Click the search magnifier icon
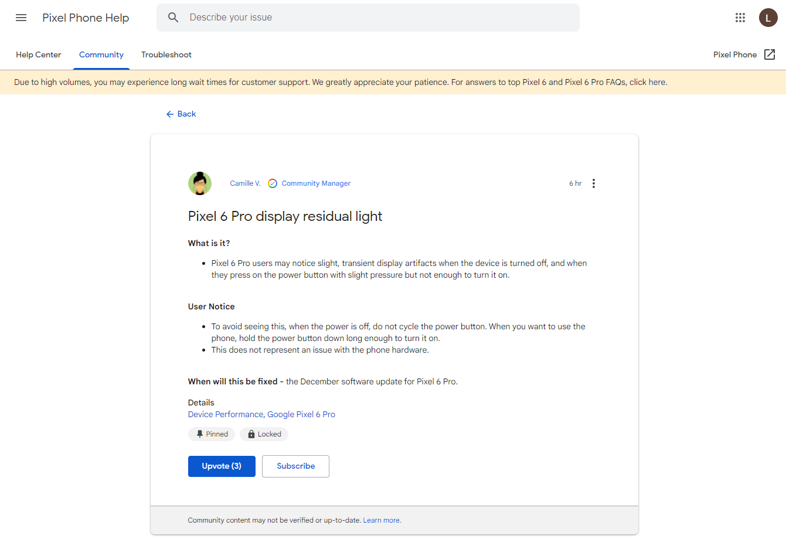 173,18
